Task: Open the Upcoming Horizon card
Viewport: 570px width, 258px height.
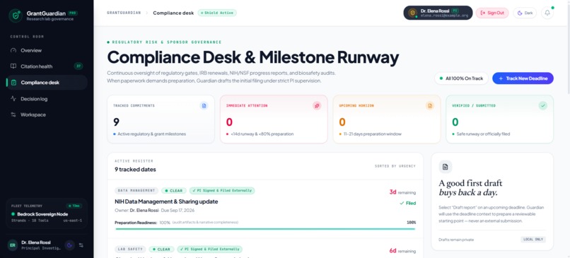Action: 387,119
